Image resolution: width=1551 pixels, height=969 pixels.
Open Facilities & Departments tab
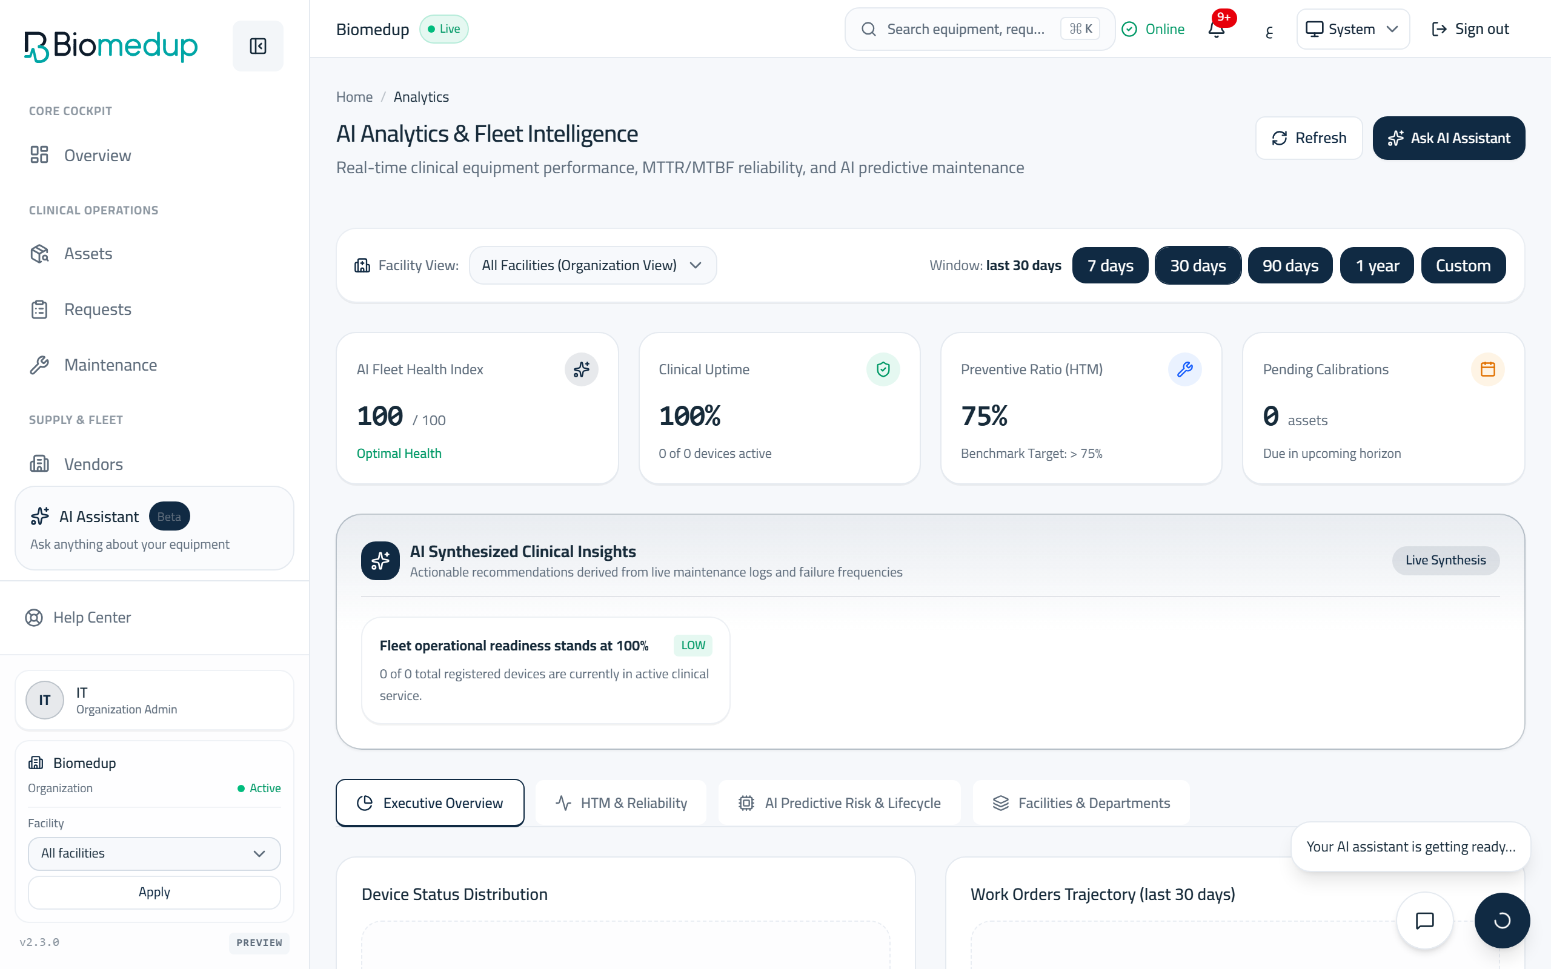coord(1081,803)
